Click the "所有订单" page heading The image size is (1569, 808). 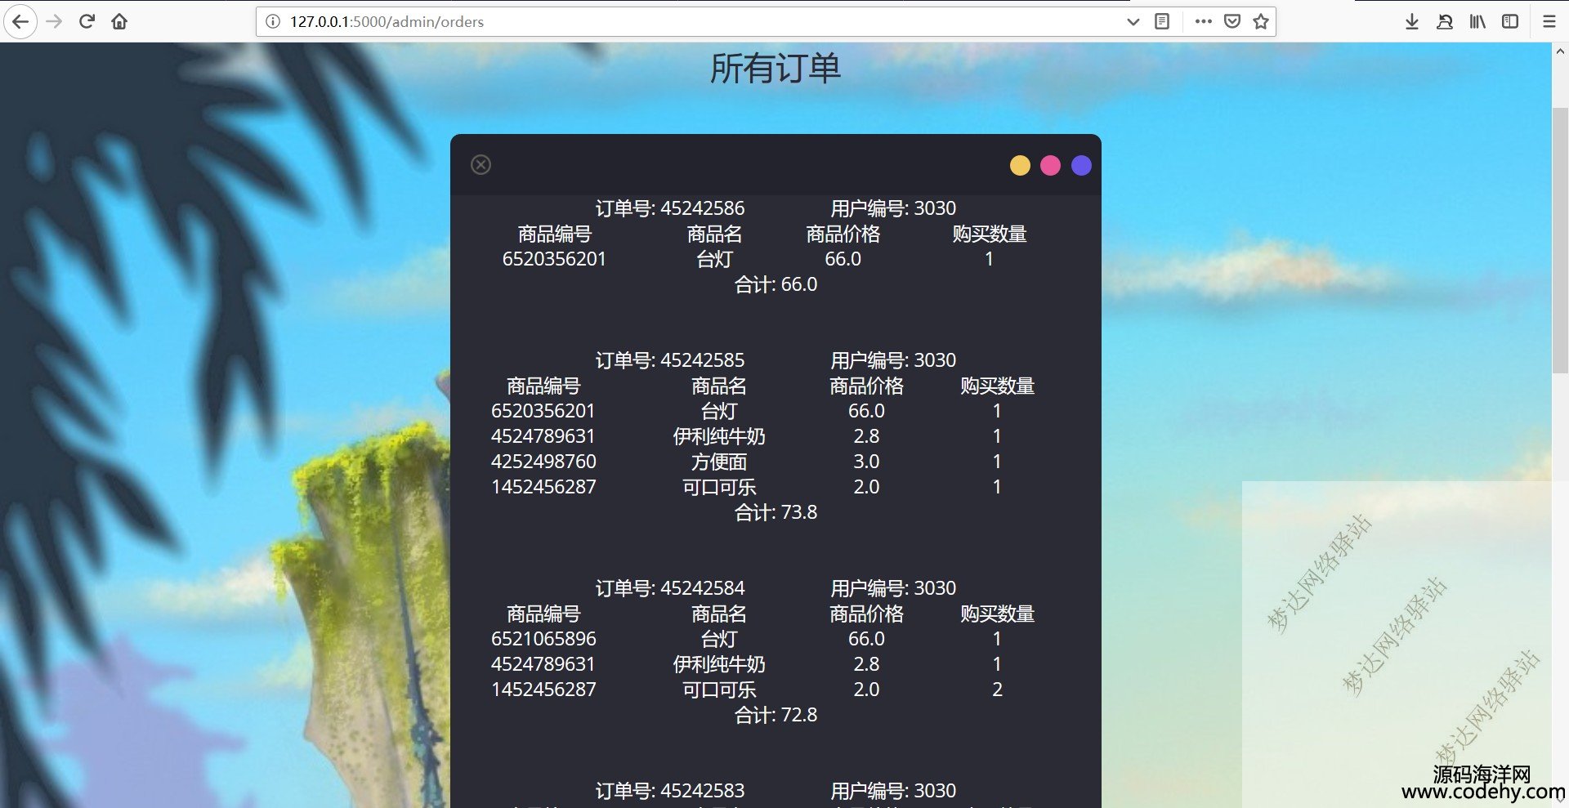click(776, 68)
